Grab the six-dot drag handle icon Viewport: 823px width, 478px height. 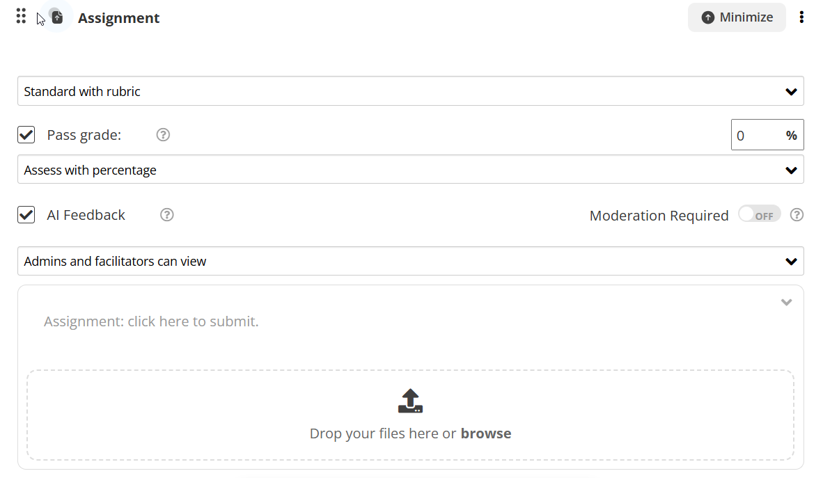[x=21, y=16]
